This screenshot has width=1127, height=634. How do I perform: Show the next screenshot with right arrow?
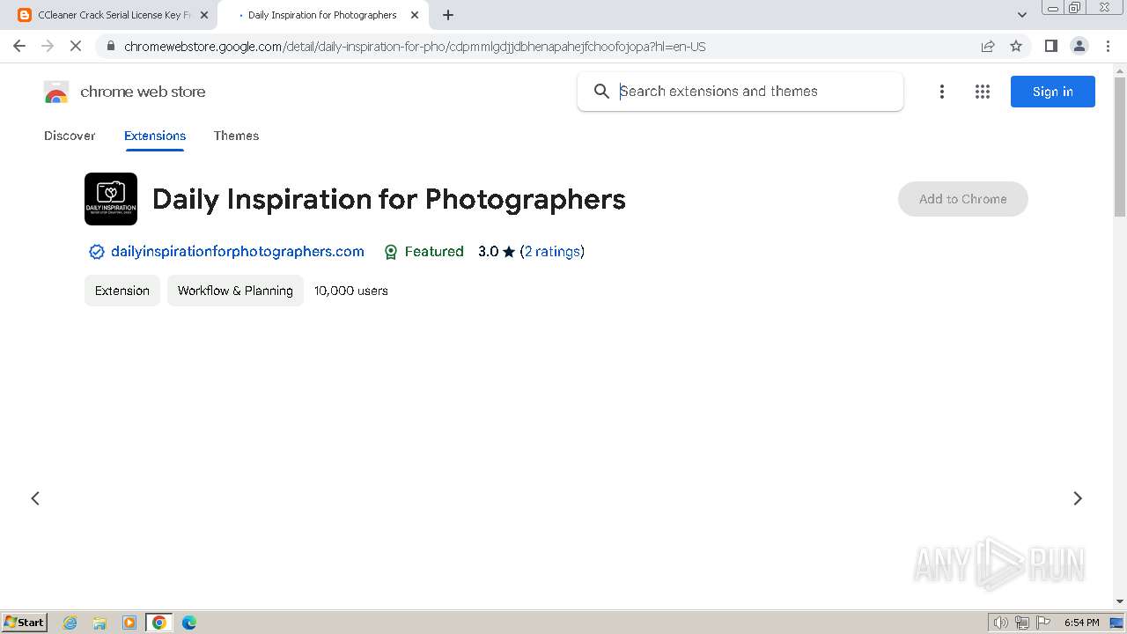click(x=1078, y=498)
